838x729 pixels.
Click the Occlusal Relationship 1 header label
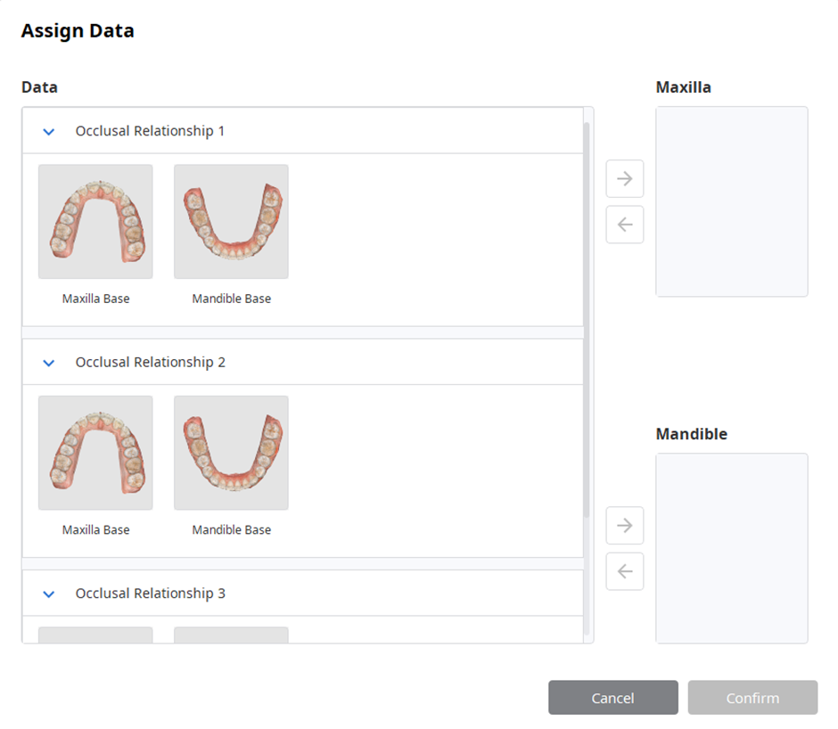coord(150,131)
